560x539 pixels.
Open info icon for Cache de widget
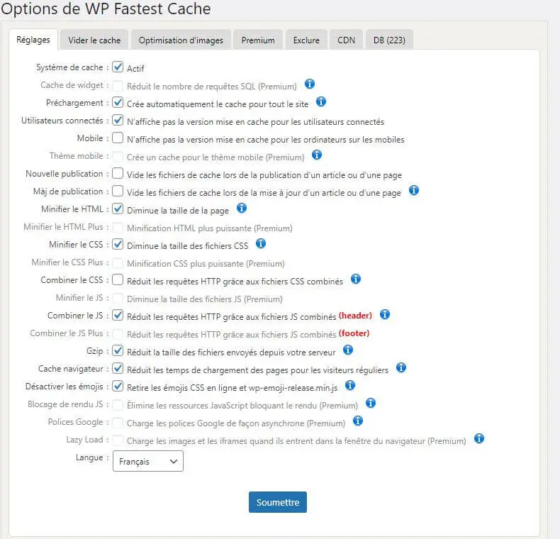click(x=309, y=84)
